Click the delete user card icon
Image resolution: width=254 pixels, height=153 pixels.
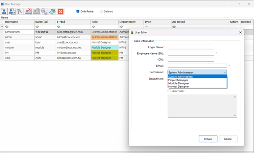click(28, 11)
